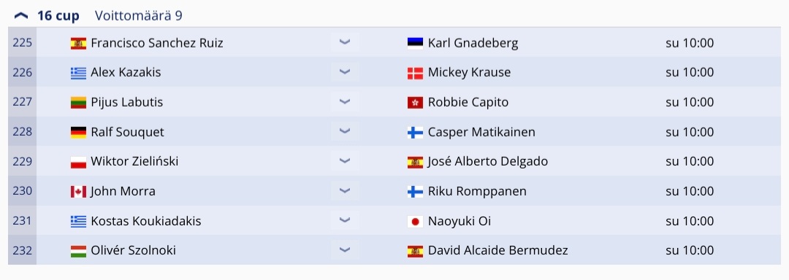Click the 16 cup heading
The image size is (789, 280).
[58, 16]
